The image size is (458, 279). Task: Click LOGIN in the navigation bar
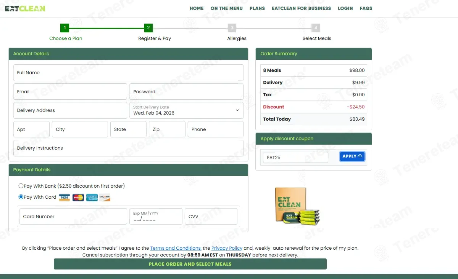[x=345, y=8]
